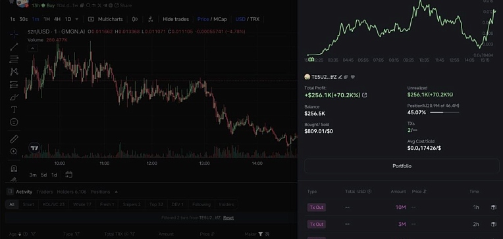The image size is (503, 239).
Task: Switch to the Holders 6,106 tab
Action: coord(72,192)
